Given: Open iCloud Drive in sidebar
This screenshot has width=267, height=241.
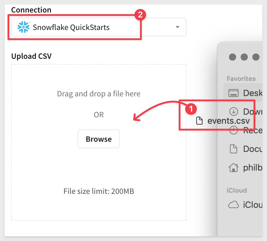Looking at the screenshot, I should (245, 205).
